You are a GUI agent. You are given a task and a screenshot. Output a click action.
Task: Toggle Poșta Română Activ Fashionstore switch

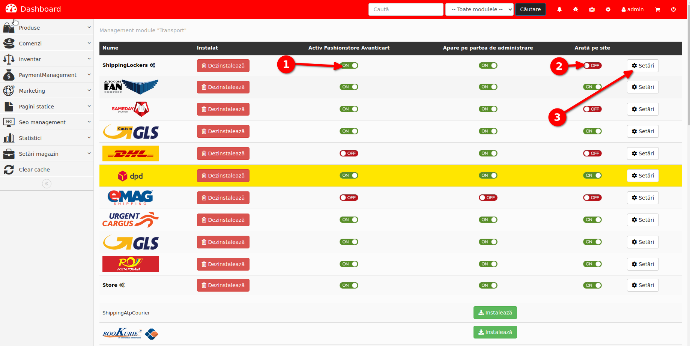point(349,264)
